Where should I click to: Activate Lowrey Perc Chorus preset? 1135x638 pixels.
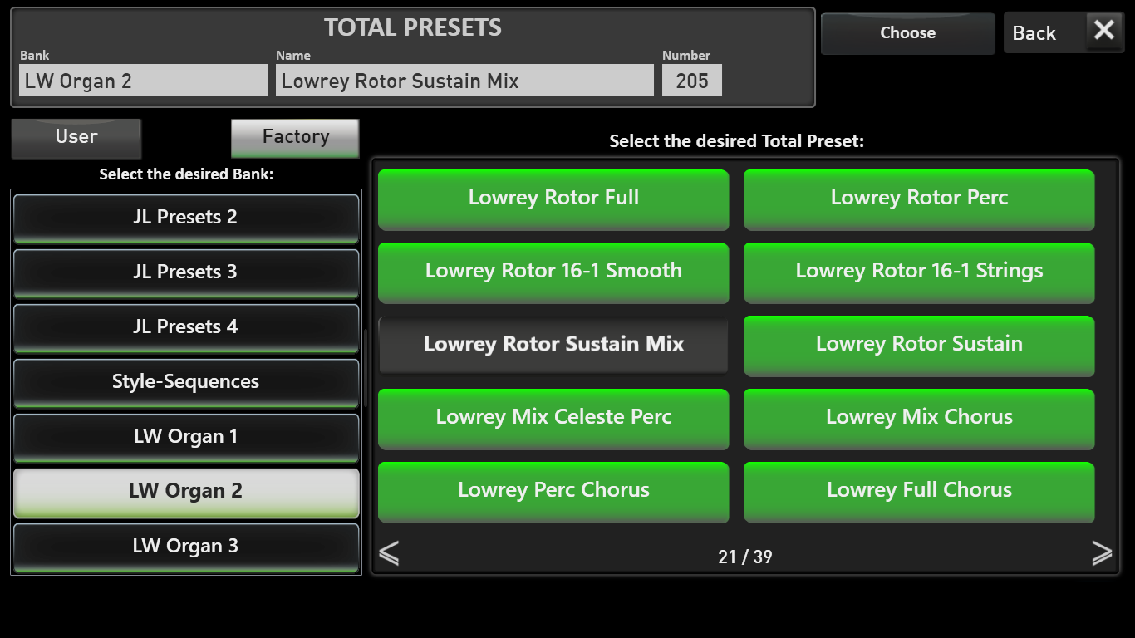point(553,492)
